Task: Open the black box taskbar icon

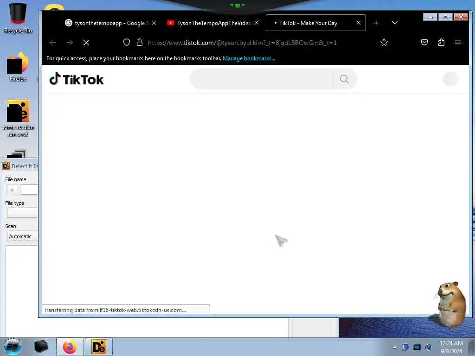Action: [x=41, y=347]
